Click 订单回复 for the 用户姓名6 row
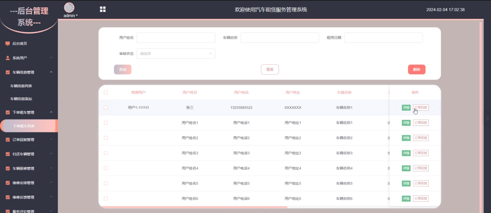The width and height of the screenshot is (491, 213). coord(421,199)
